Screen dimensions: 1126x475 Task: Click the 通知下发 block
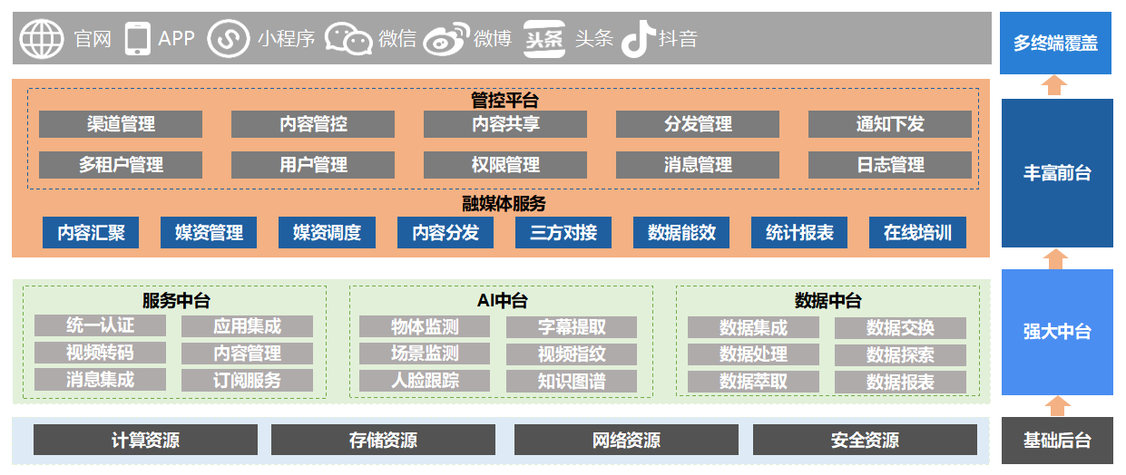pyautogui.click(x=890, y=124)
